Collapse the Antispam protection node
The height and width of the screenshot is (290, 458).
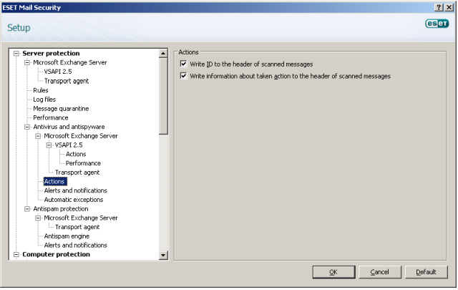tap(27, 209)
